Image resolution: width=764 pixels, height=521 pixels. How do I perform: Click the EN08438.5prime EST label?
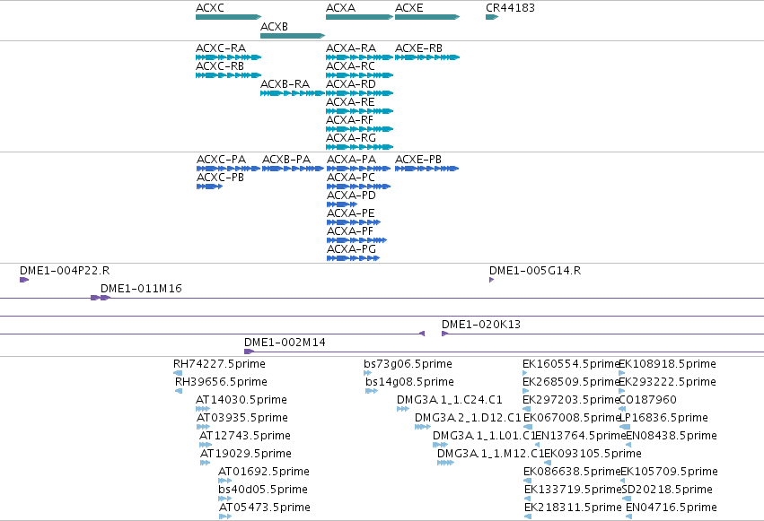pyautogui.click(x=672, y=437)
